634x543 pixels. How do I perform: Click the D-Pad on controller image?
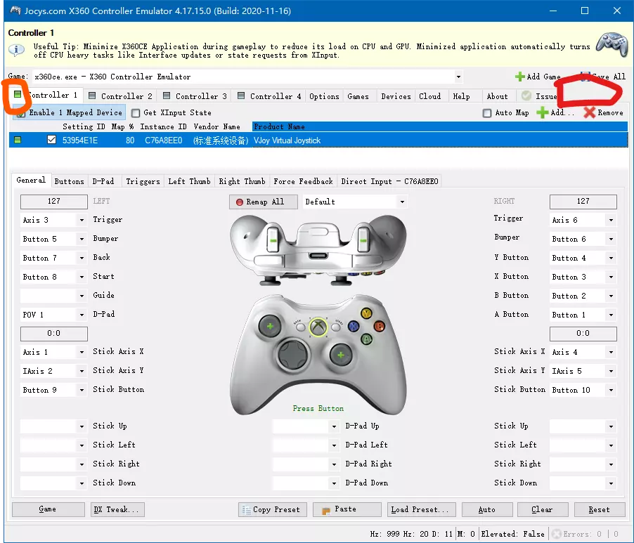click(x=292, y=355)
